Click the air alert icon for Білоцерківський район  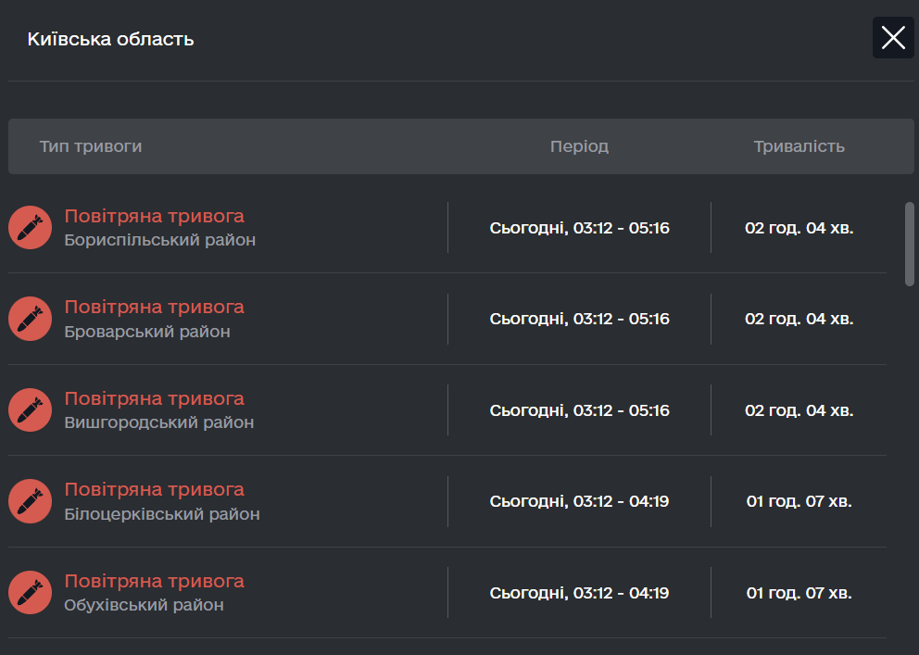[30, 501]
